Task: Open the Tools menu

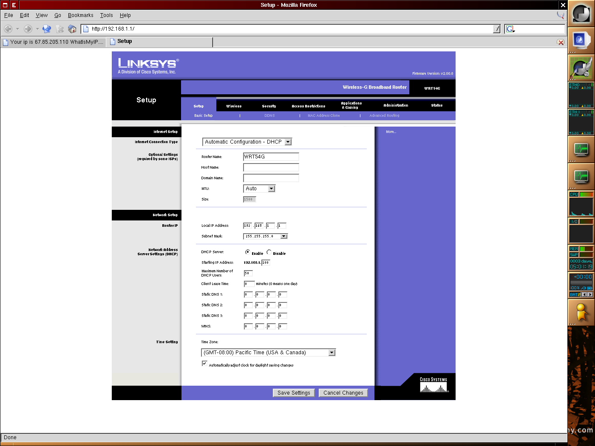Action: click(x=107, y=15)
